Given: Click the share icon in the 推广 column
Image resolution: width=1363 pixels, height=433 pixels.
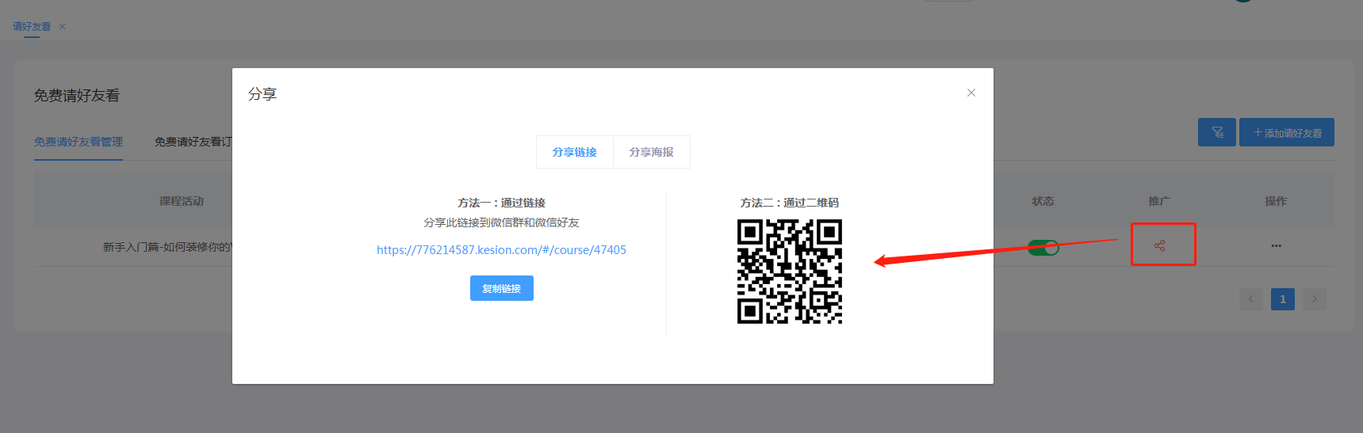Looking at the screenshot, I should (x=1160, y=245).
